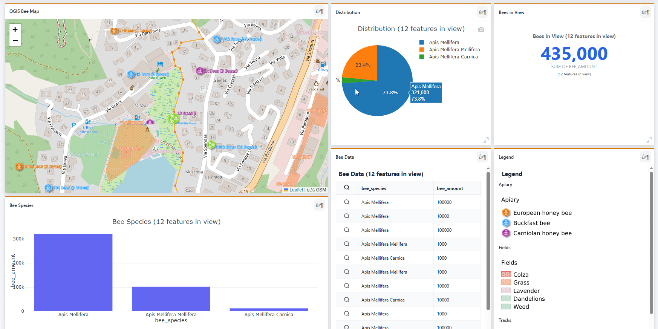The width and height of the screenshot is (658, 329).
Task: Zoom in on the bee map
Action: tap(15, 29)
